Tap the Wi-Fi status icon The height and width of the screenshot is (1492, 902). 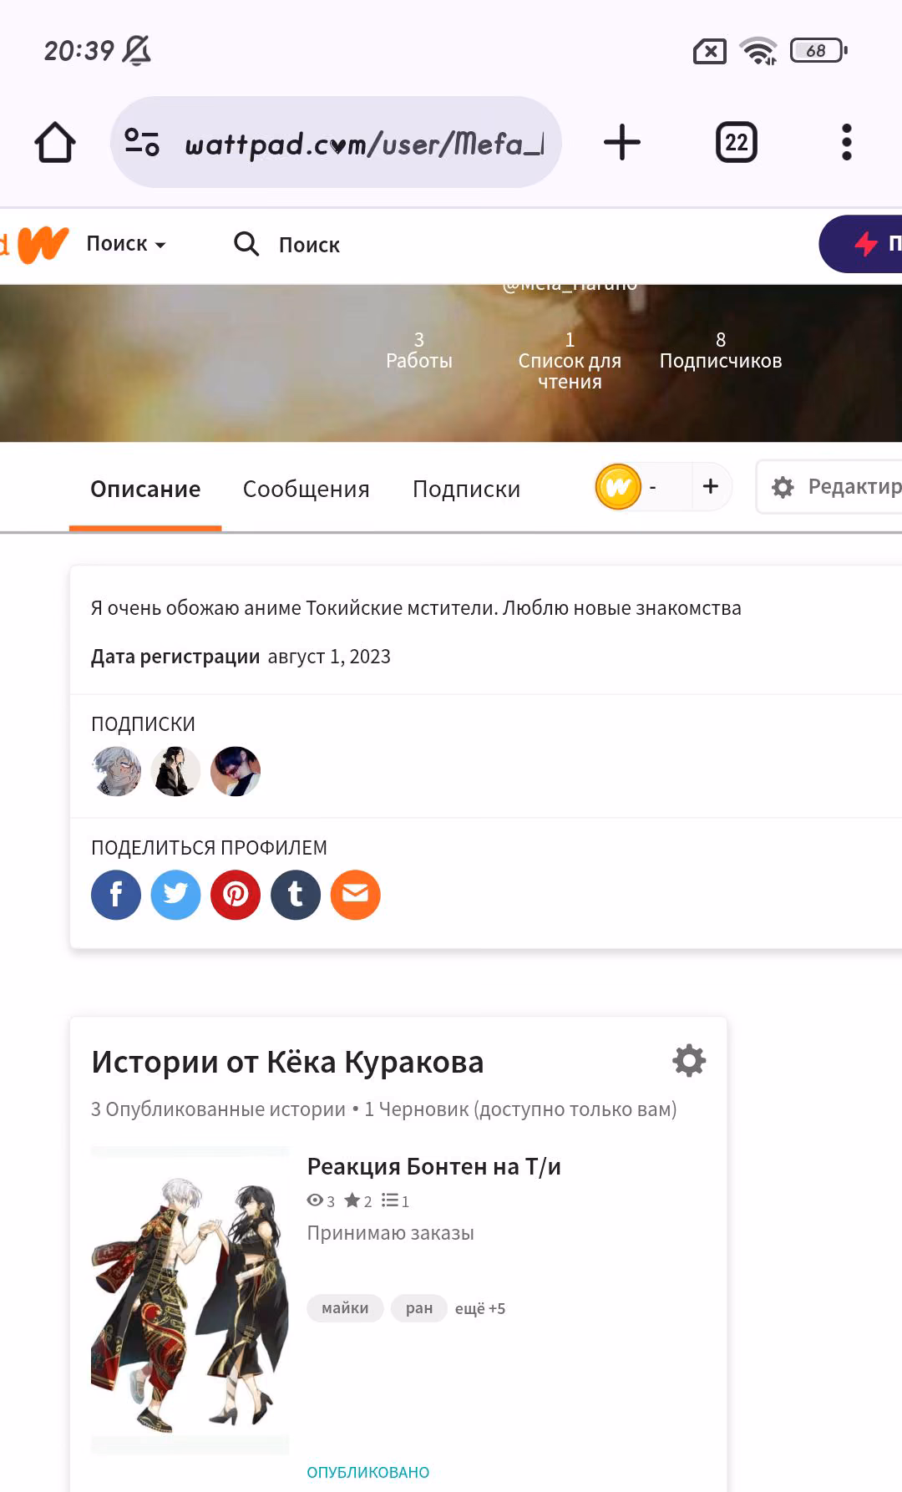760,51
